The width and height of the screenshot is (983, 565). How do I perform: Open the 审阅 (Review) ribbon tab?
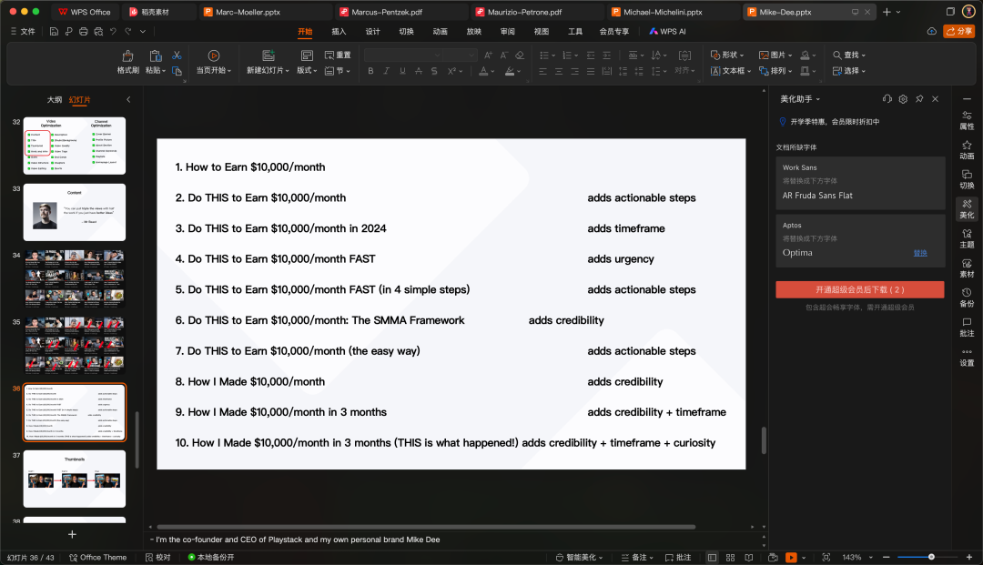point(507,31)
